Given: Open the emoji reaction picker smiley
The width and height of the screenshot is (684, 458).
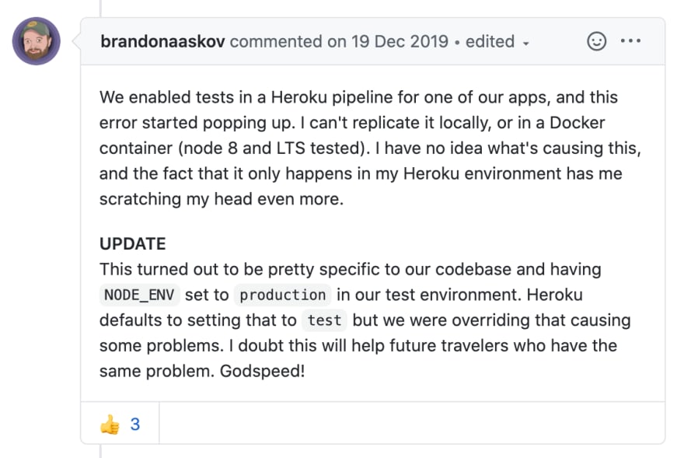Looking at the screenshot, I should [596, 41].
